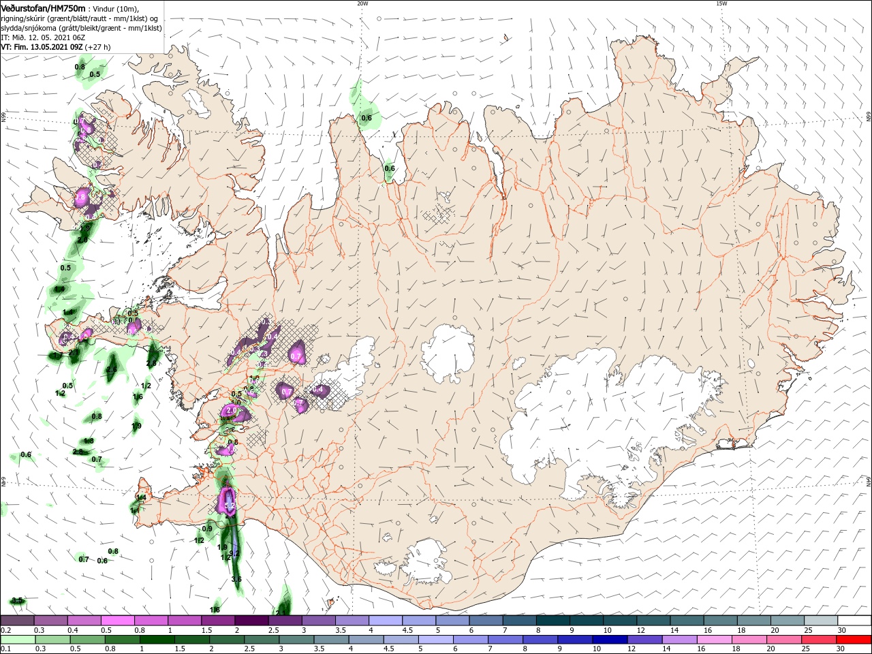Click the light pink bottom-row swatch labeled 16
This screenshot has height=654, width=872.
point(713,640)
